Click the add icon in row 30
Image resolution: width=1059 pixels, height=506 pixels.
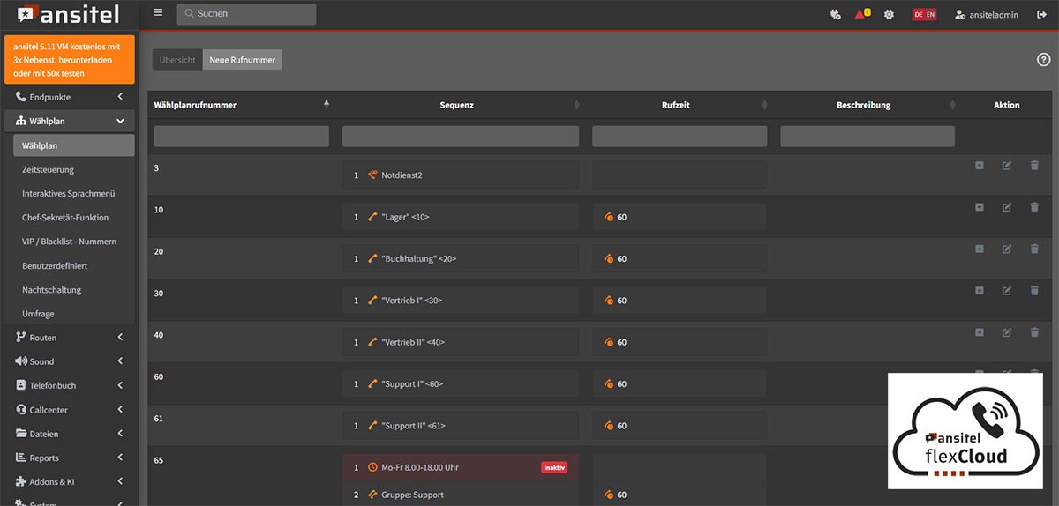(980, 291)
